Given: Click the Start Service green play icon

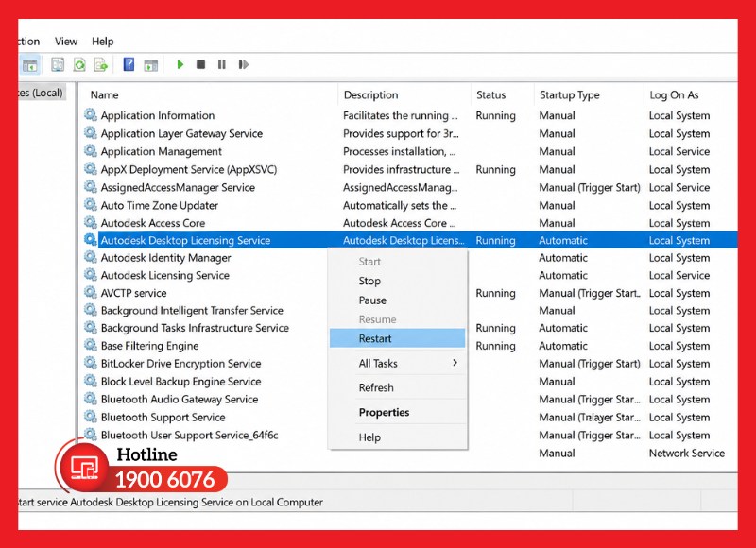Looking at the screenshot, I should coord(180,64).
